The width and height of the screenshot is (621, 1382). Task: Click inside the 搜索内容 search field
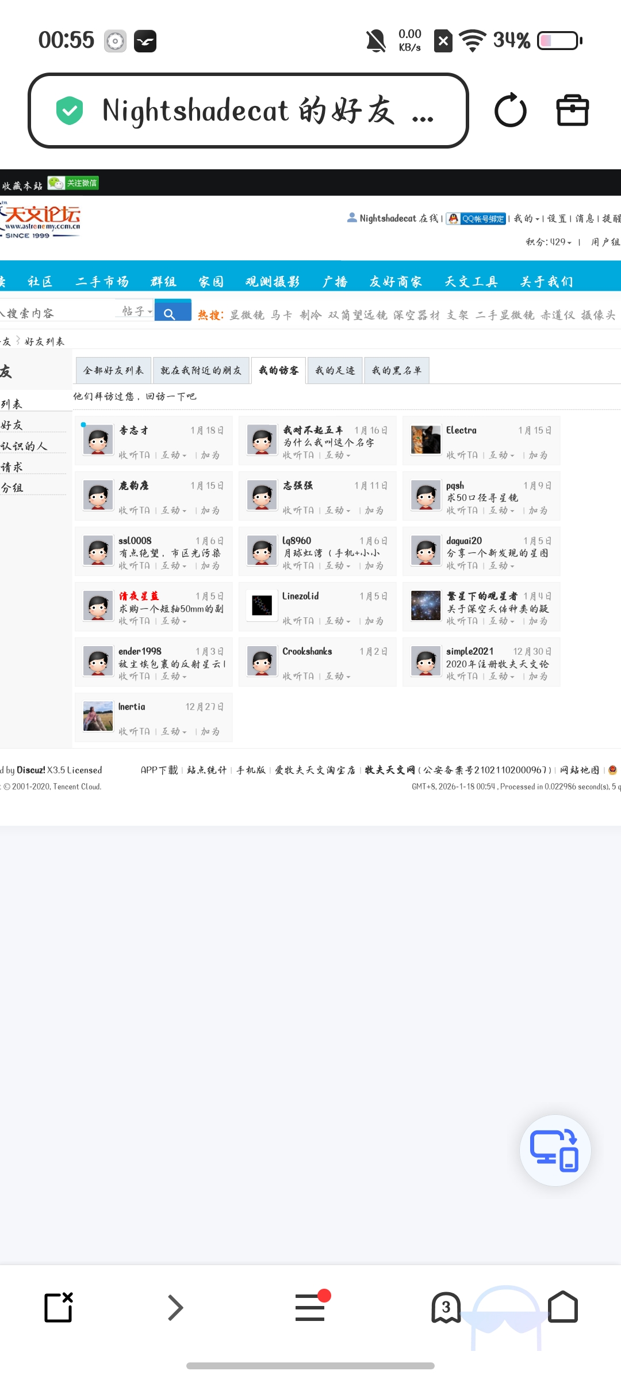[59, 313]
